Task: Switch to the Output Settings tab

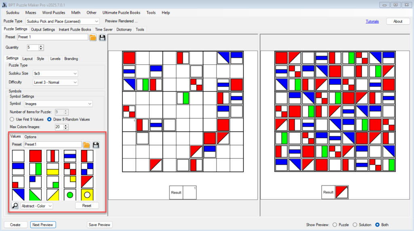Action: coord(43,29)
